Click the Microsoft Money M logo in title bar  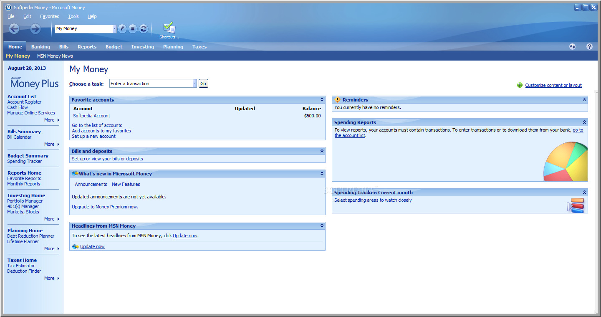8,8
